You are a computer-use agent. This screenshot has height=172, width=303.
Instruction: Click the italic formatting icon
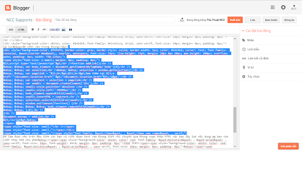pyautogui.click(x=38, y=29)
